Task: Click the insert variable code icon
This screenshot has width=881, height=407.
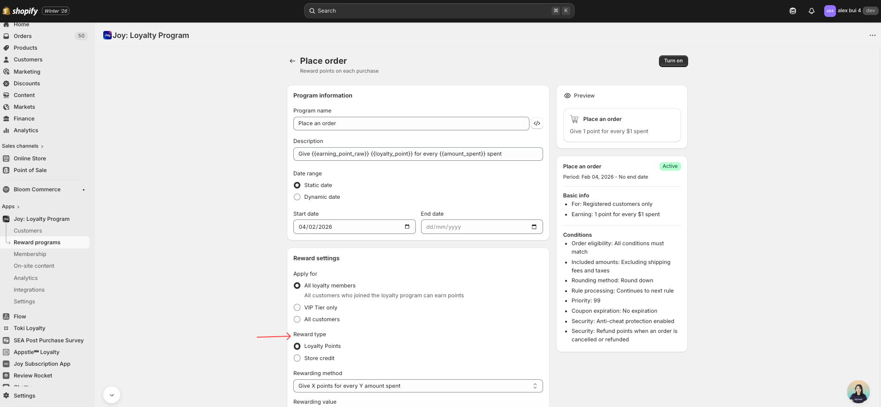Action: coord(537,123)
